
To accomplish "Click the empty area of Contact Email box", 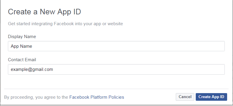I will (x=138, y=69).
